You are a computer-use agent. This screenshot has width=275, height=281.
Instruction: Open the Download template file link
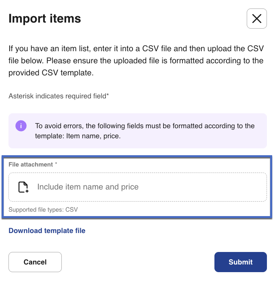pyautogui.click(x=47, y=231)
